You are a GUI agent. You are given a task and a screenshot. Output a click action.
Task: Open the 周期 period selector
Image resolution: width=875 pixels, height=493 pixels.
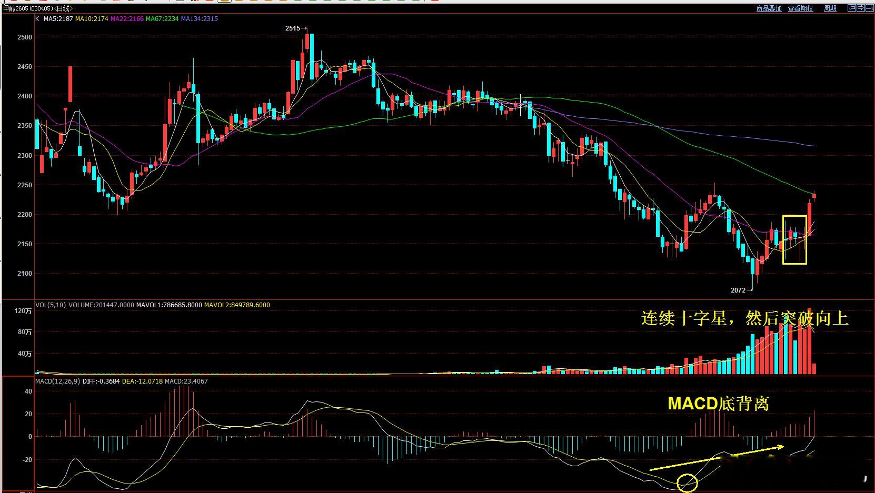coord(830,8)
